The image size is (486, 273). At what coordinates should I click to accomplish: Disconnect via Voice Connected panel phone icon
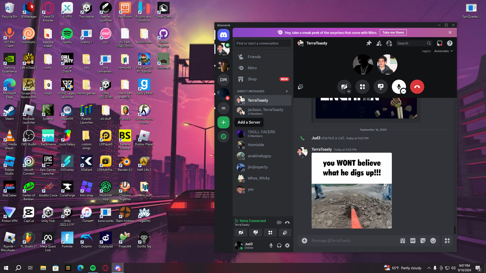click(x=287, y=222)
